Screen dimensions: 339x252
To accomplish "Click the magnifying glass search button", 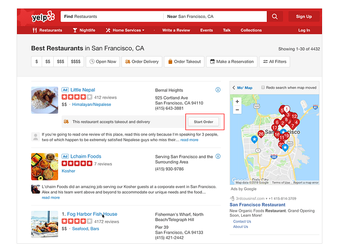I will [275, 16].
